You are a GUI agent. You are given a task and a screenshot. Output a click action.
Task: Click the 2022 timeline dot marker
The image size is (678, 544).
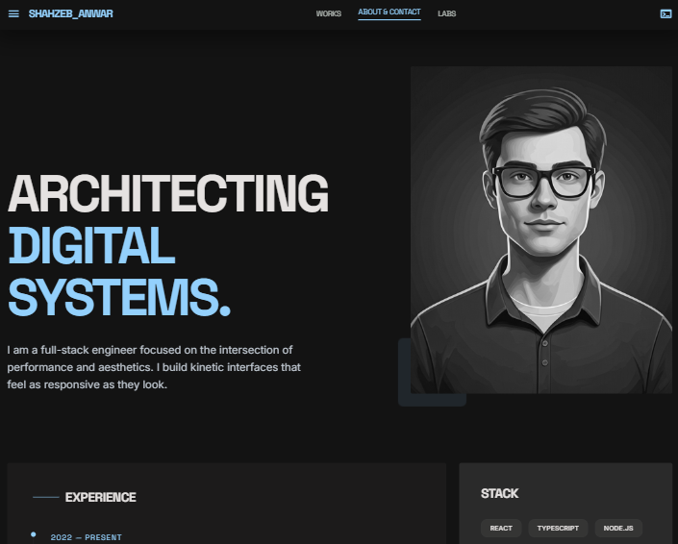pos(34,535)
